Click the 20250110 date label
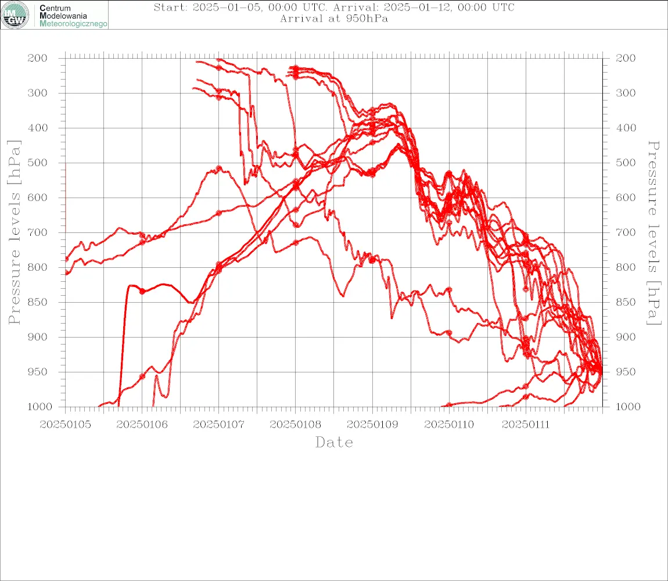The image size is (668, 581). coord(449,425)
